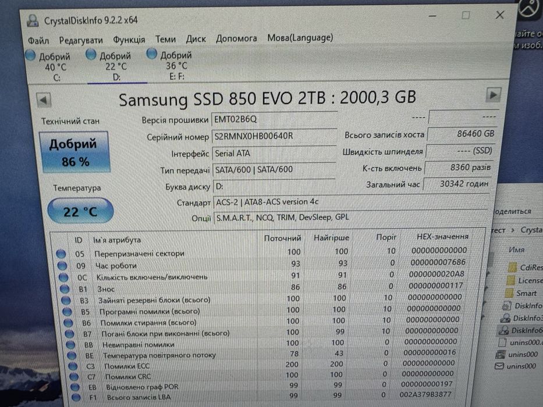Click status icon of attribute 09 Час роботи
Viewport: 543px width, 407px height.
(x=62, y=266)
